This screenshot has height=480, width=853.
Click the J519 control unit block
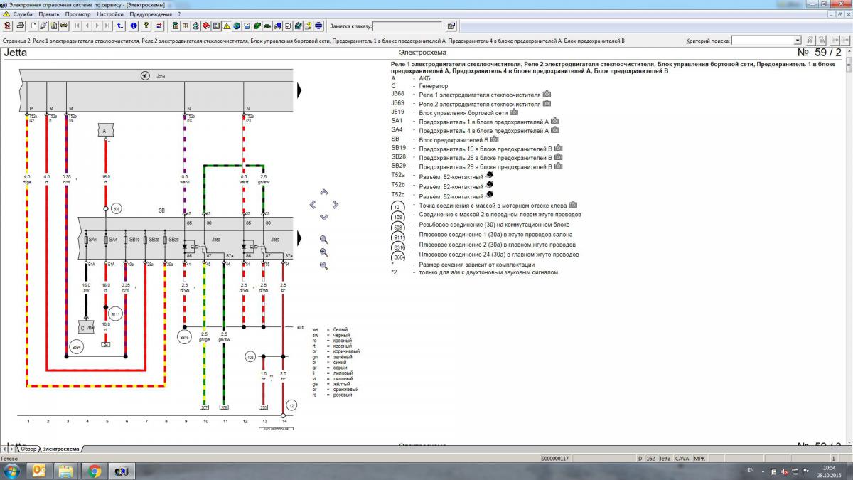[x=156, y=90]
